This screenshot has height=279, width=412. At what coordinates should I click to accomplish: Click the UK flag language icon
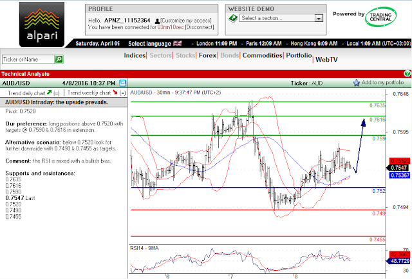(178, 43)
